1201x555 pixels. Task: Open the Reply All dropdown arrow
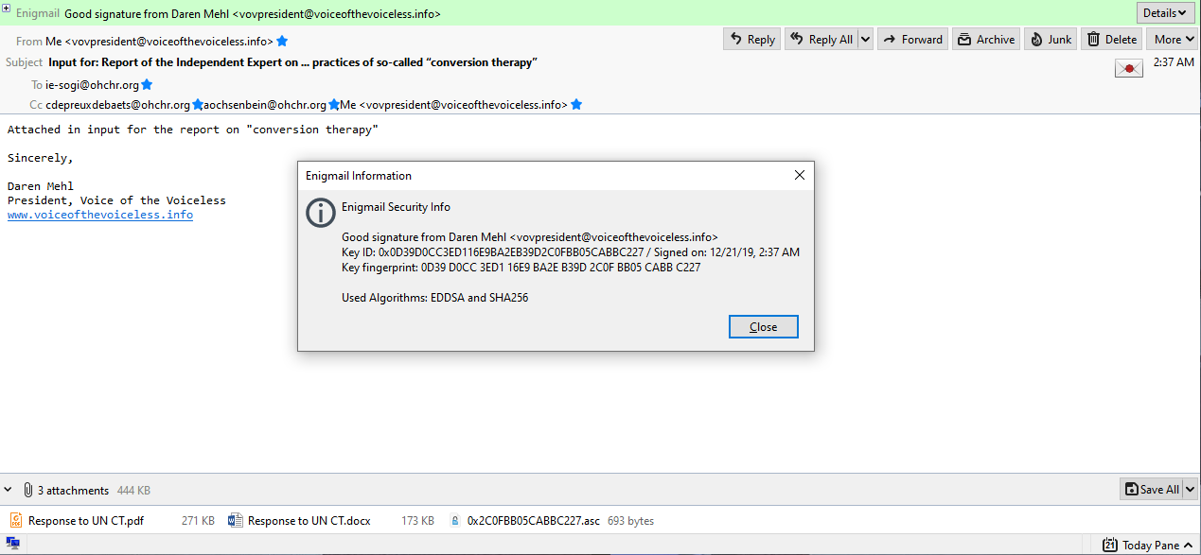click(x=864, y=39)
